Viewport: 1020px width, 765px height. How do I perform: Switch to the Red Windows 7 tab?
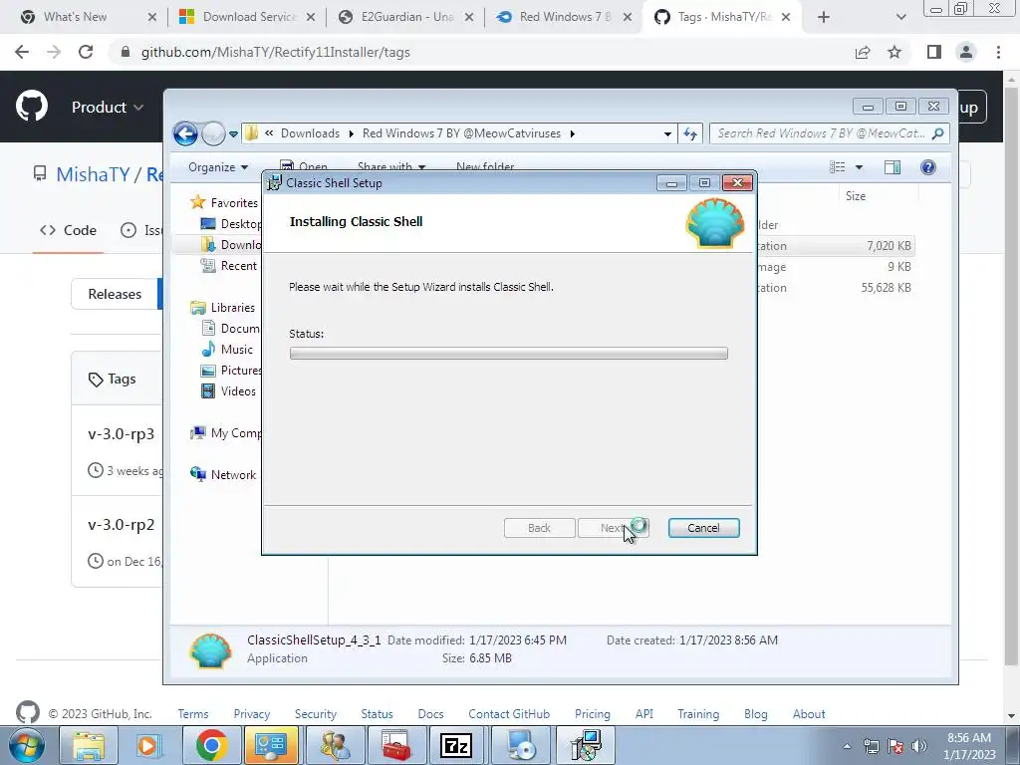click(564, 17)
